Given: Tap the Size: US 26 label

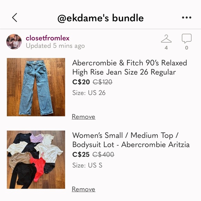Looking at the screenshot, I should coord(89,93).
